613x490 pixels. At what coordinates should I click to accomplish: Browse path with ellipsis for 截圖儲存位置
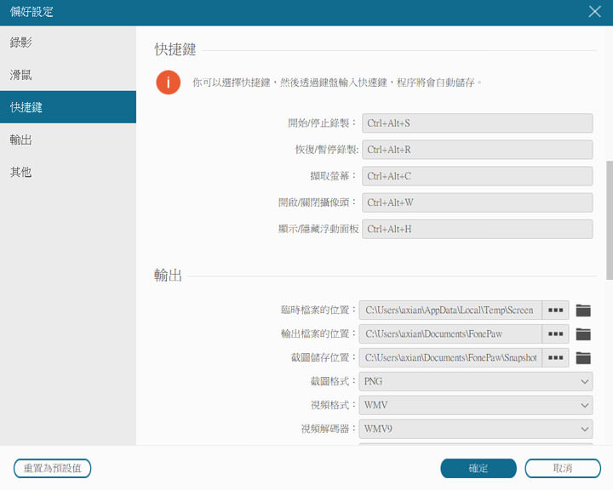point(555,357)
